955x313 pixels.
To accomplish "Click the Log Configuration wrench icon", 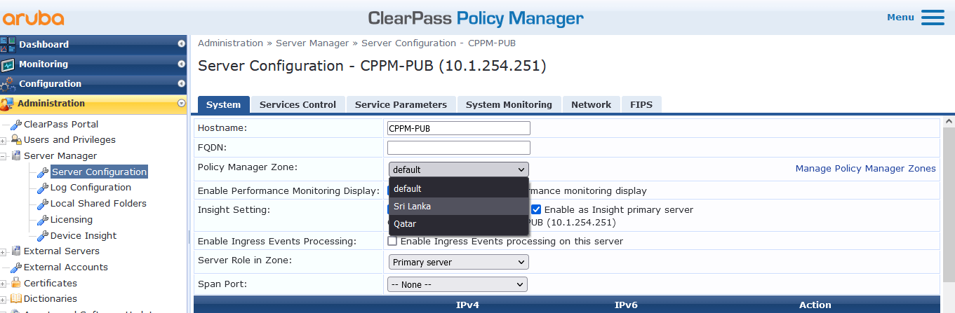I will click(x=43, y=188).
